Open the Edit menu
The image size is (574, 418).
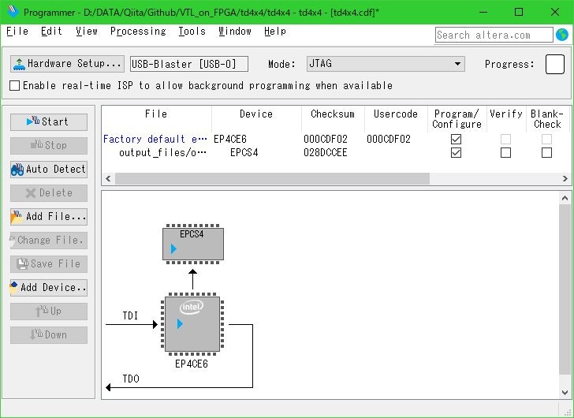[x=51, y=32]
